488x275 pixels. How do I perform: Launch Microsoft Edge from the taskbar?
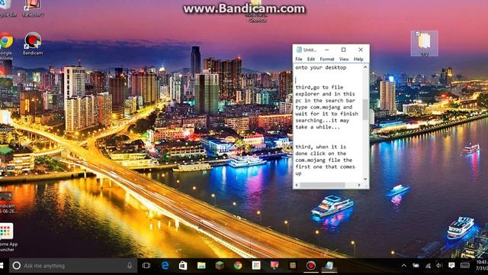click(165, 266)
